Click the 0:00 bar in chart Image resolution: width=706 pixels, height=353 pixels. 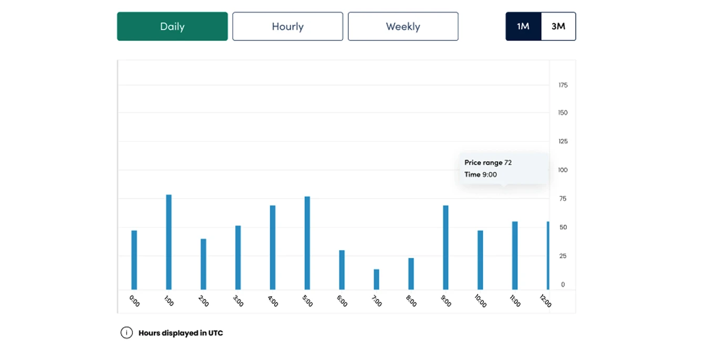point(134,260)
